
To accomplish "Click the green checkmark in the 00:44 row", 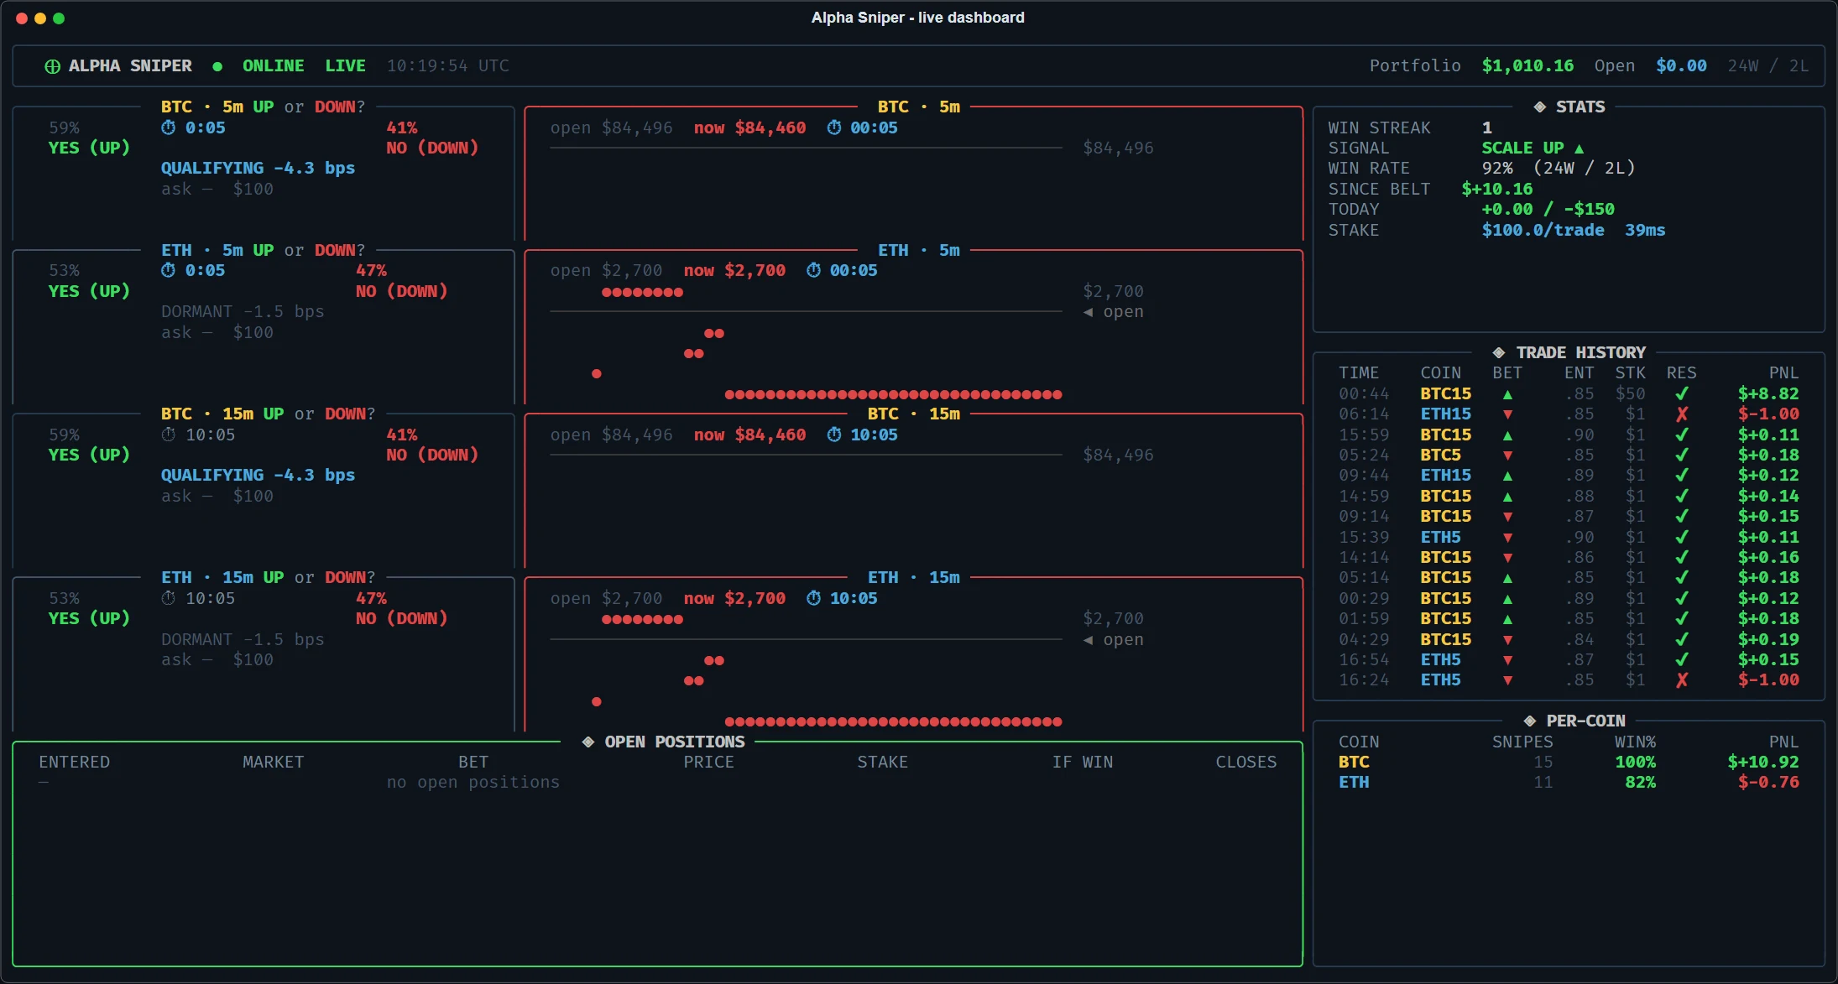I will 1682,393.
